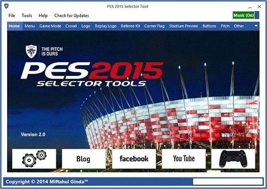This screenshot has height=189, width=267.
Task: Select the Referee Kit tab
Action: click(x=130, y=26)
